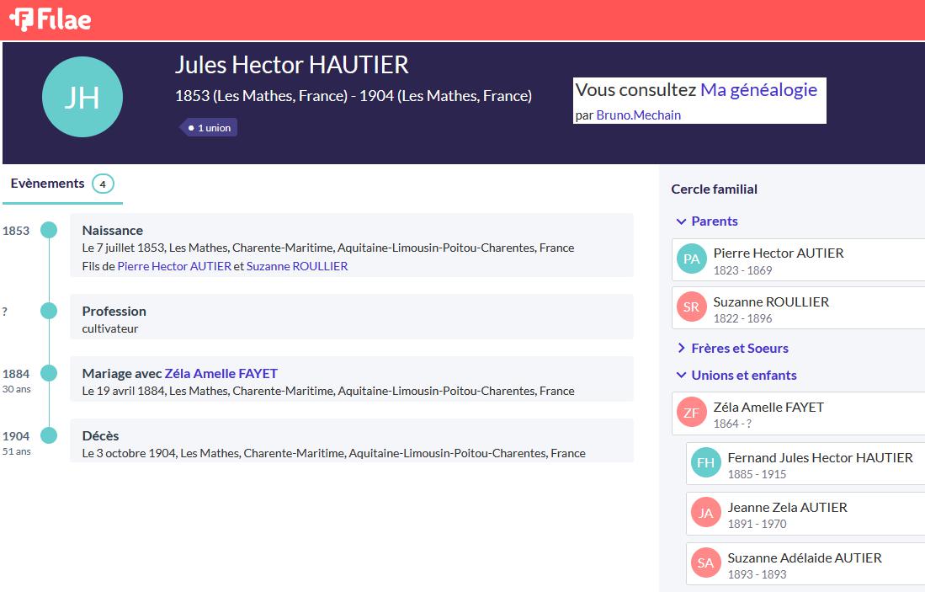Click the 1885 - 1915 dates of Fernand
Screen dimensions: 925x592
757,474
